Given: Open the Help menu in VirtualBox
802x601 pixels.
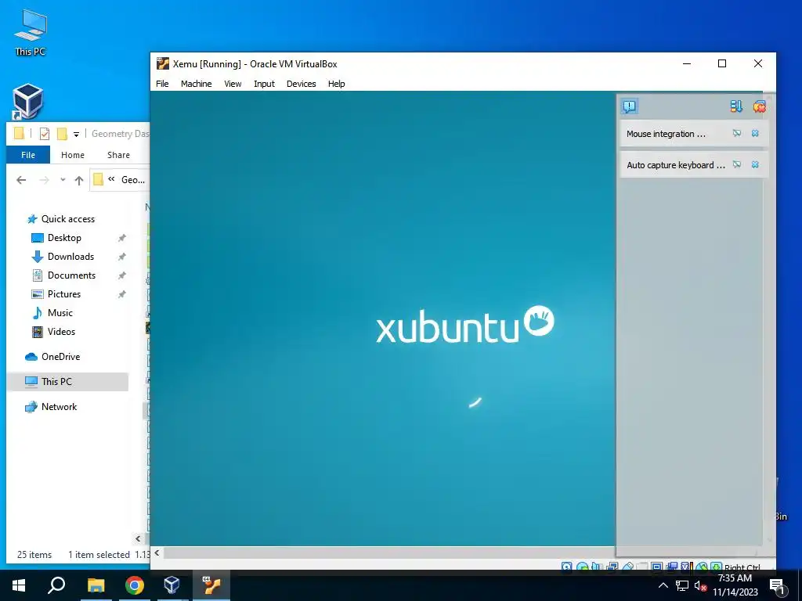Looking at the screenshot, I should [336, 84].
